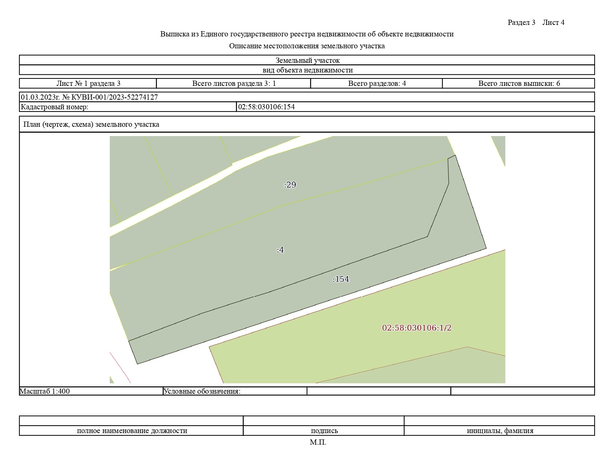Select the "Условные обозначения:" legend cell
This screenshot has width=614, height=474.
(x=202, y=391)
